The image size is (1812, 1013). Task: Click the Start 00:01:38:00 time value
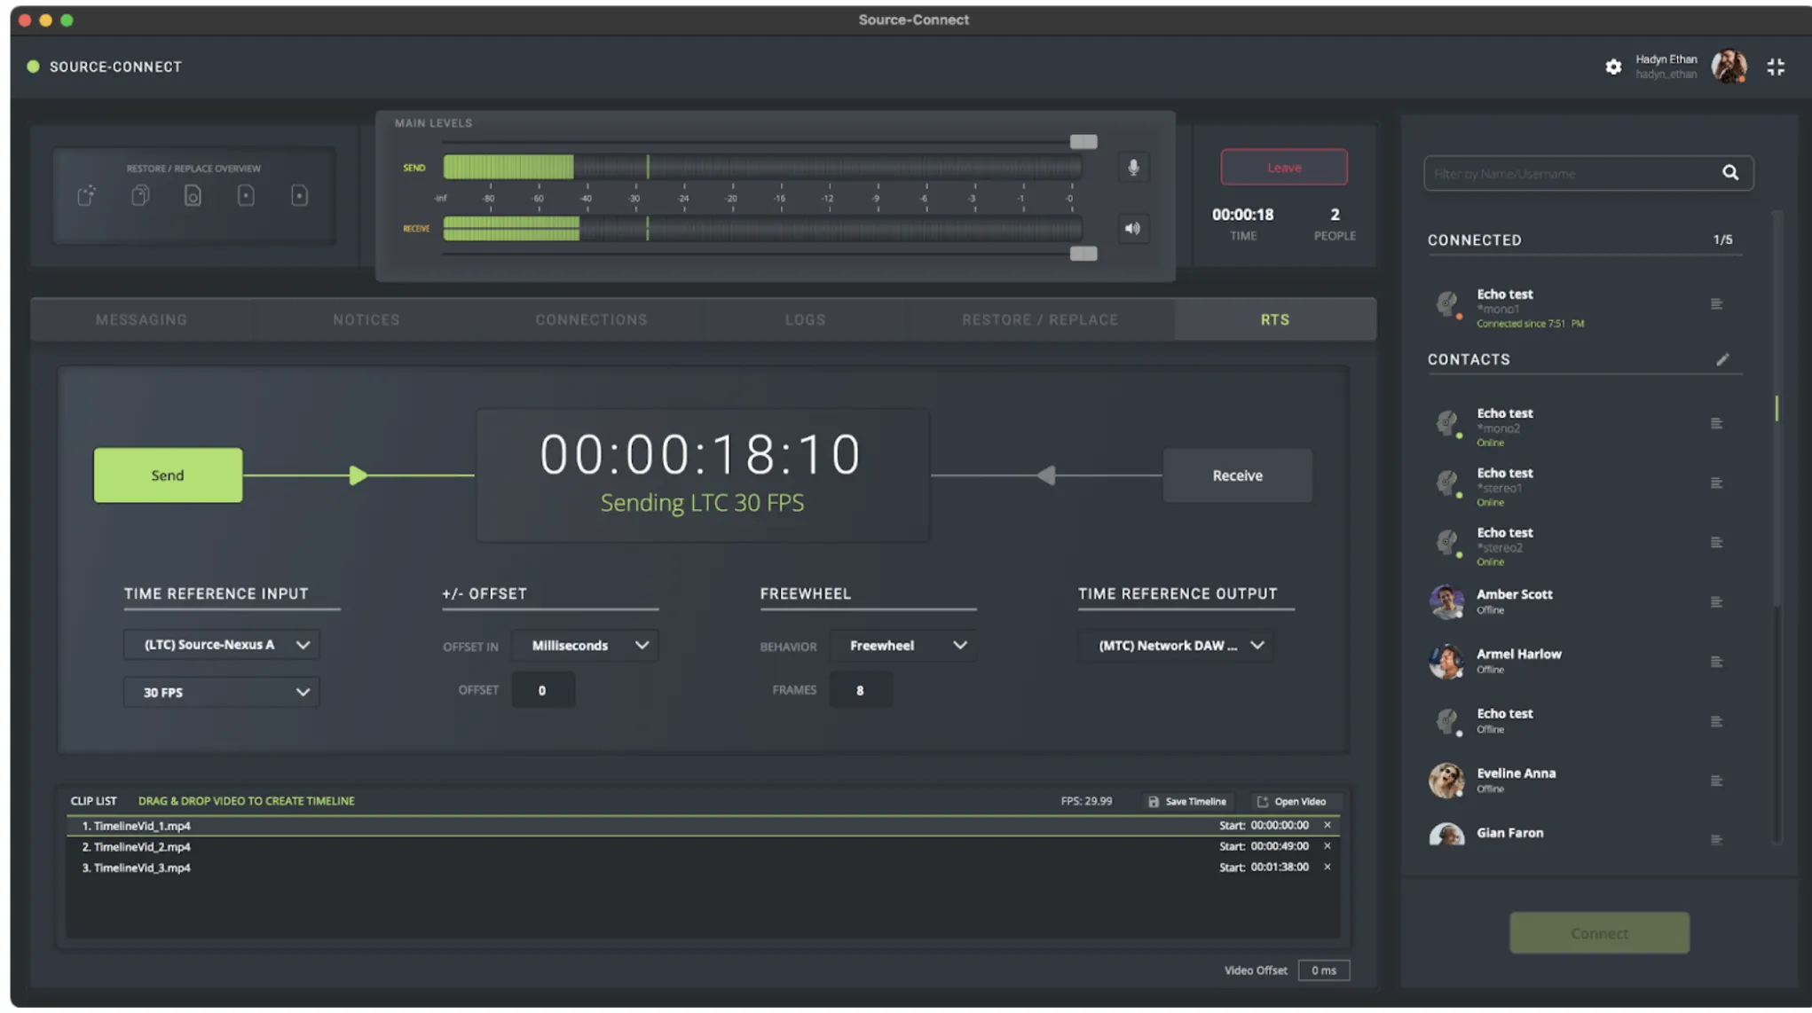(1280, 868)
